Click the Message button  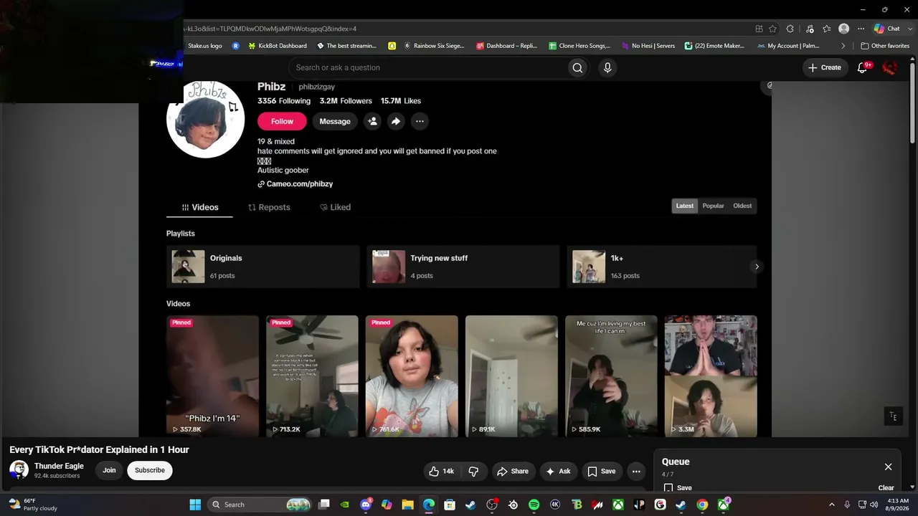click(335, 121)
